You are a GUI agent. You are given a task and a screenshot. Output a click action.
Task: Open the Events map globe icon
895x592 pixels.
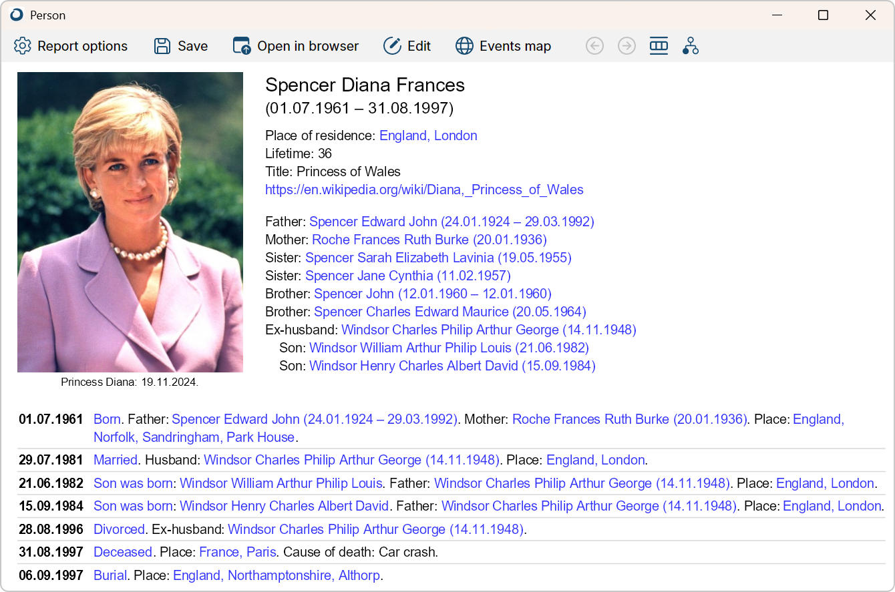pyautogui.click(x=464, y=46)
